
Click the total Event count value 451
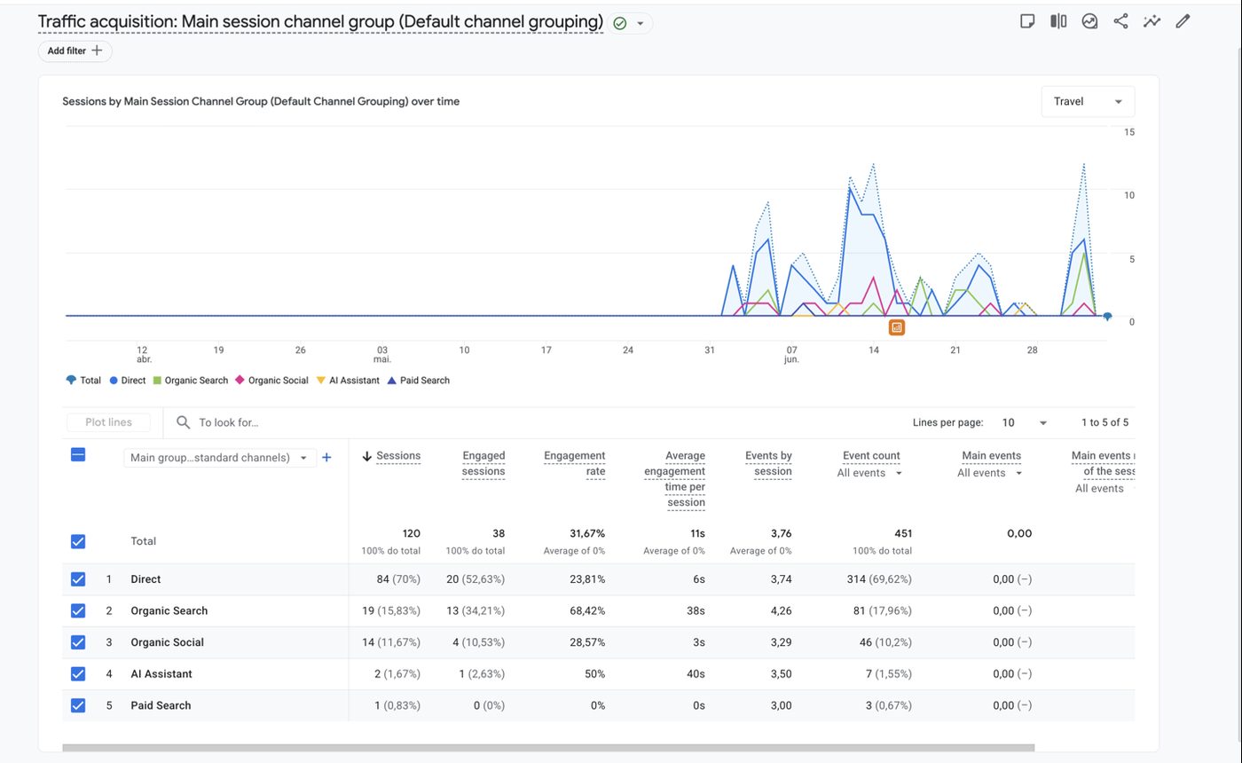coord(902,533)
